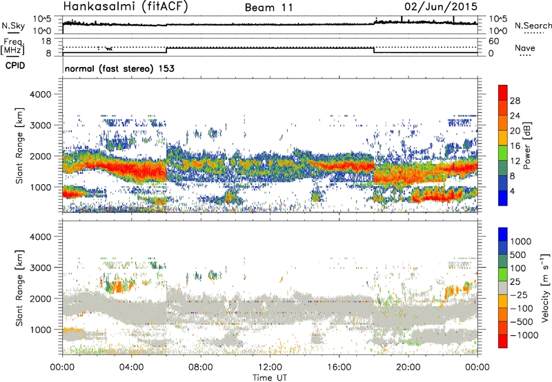Viewport: 552px width, 382px height.
Task: Click the '20:00' time axis tick label
Action: pyautogui.click(x=408, y=368)
